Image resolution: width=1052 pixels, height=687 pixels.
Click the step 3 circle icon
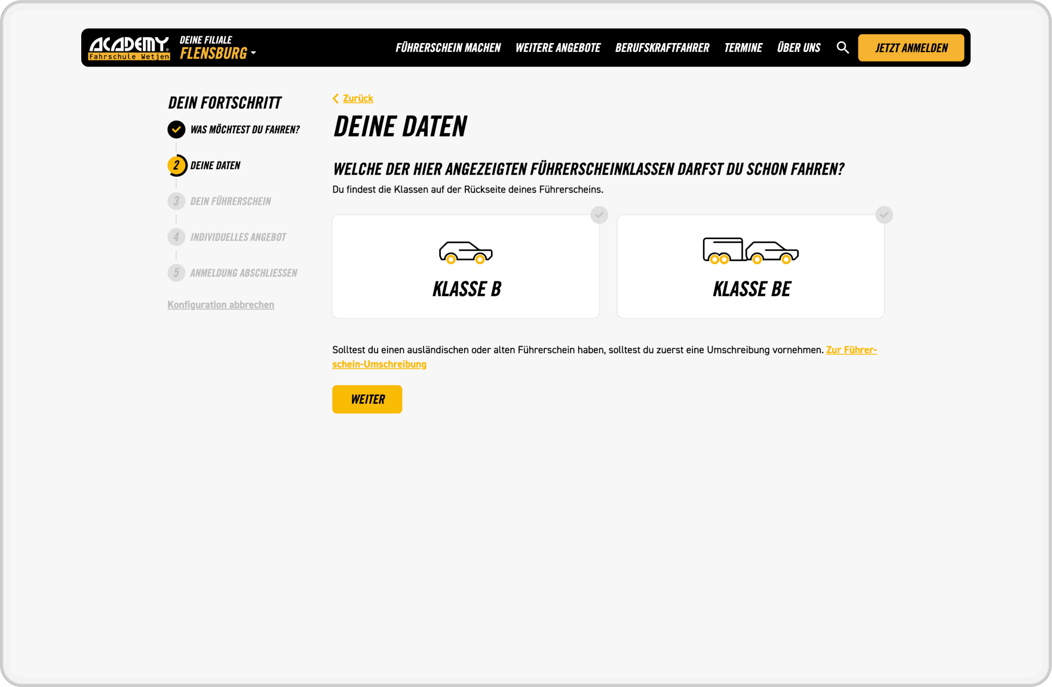tap(176, 201)
